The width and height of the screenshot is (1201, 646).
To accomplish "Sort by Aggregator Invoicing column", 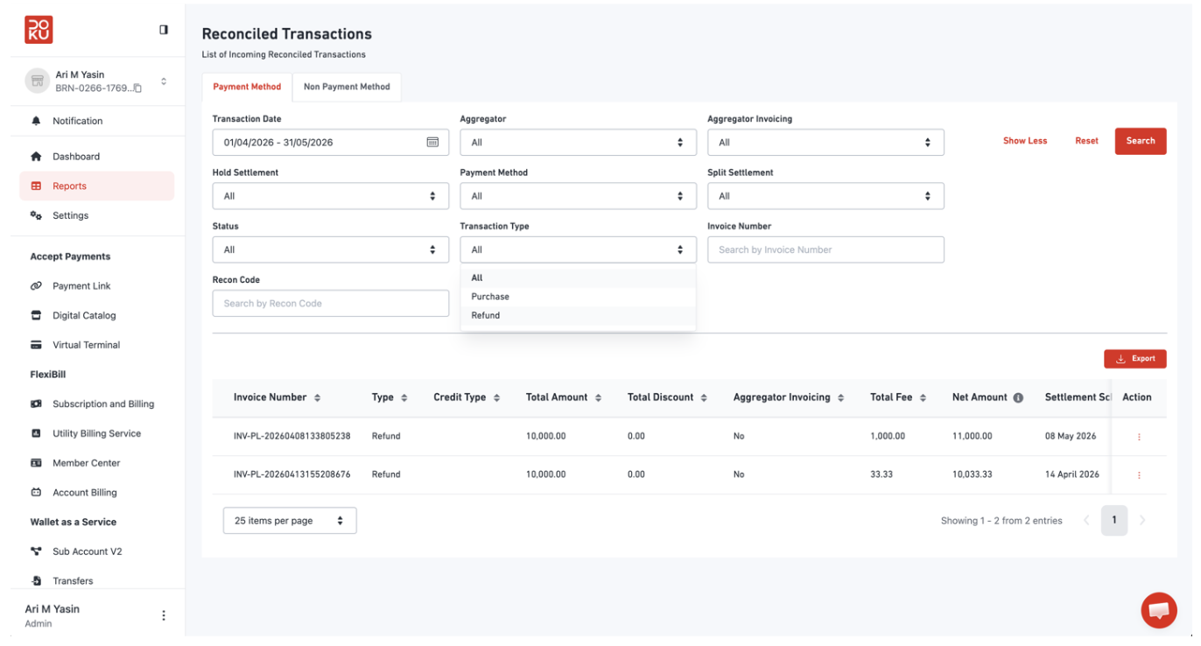I will (840, 398).
